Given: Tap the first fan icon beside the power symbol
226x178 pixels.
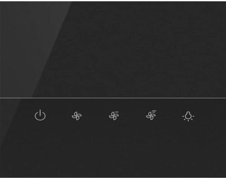Looking at the screenshot, I should click(77, 116).
